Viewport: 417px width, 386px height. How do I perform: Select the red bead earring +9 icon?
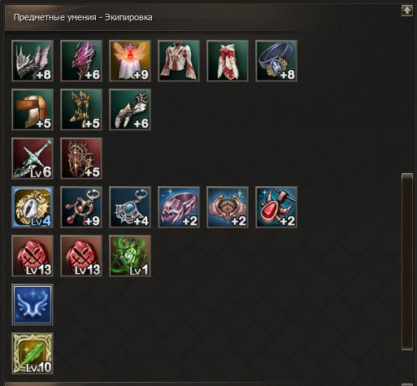81,207
